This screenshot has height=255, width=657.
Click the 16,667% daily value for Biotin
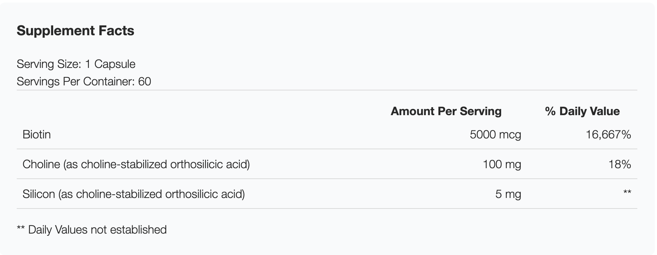[608, 135]
